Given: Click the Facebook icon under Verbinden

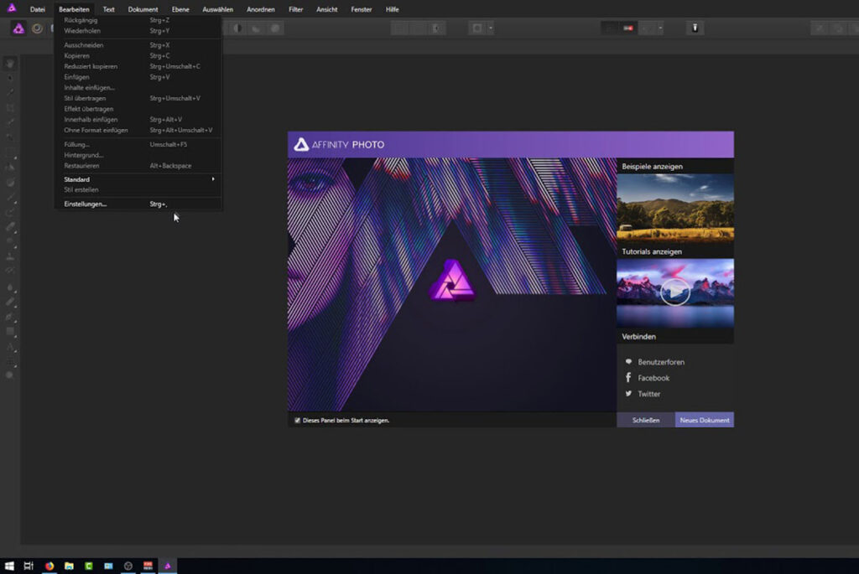Looking at the screenshot, I should click(628, 378).
